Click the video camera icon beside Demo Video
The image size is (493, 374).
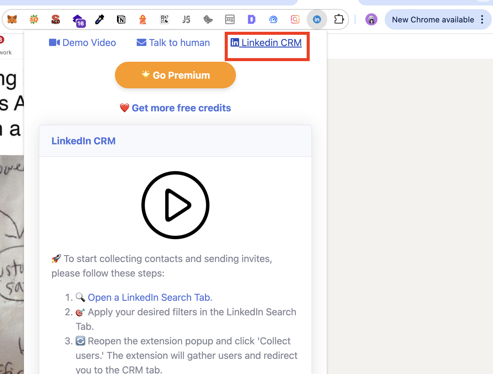point(54,42)
